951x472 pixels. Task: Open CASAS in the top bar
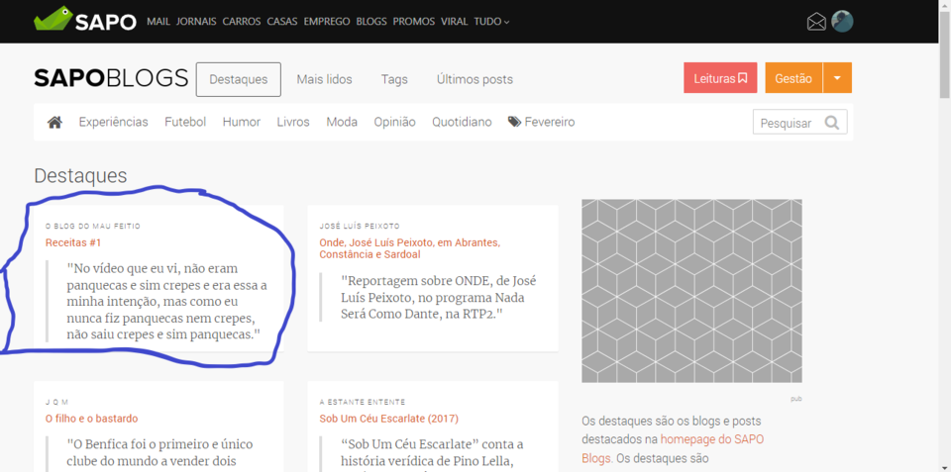click(x=282, y=21)
